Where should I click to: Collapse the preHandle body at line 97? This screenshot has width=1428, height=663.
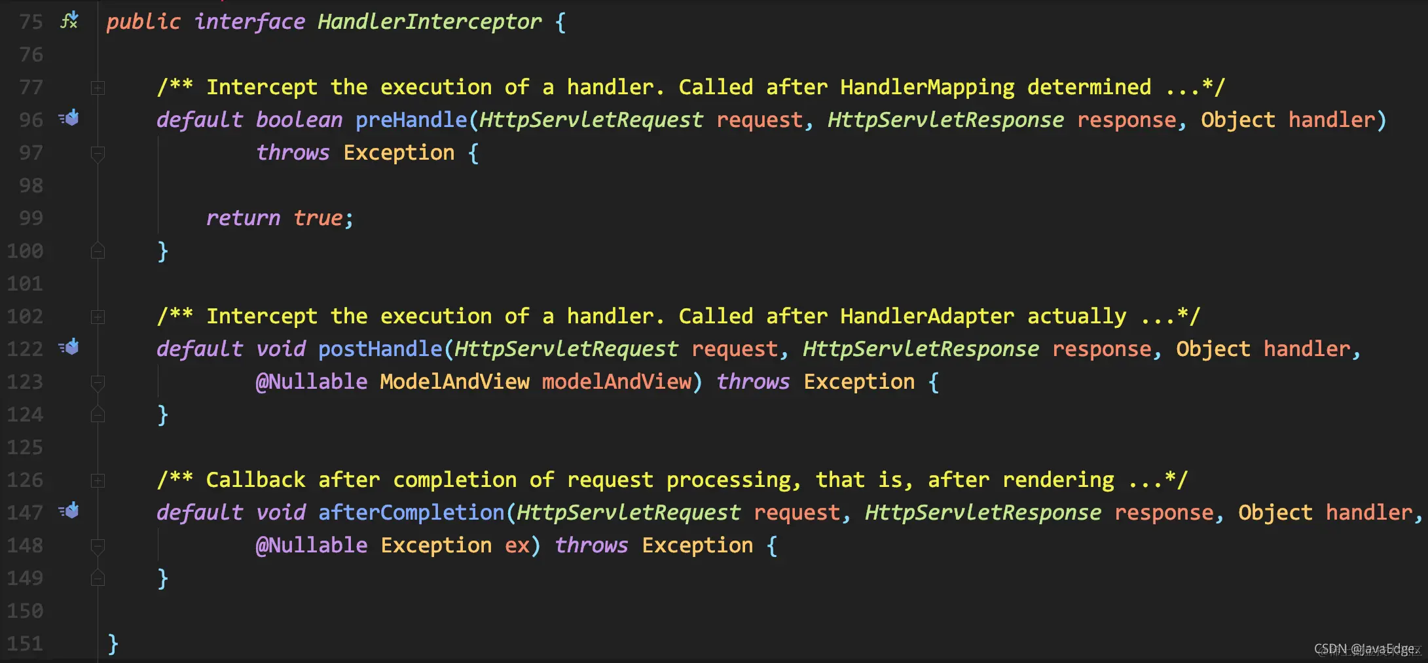coord(98,154)
